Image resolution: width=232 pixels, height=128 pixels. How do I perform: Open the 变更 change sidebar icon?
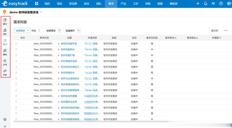[x=5, y=72]
